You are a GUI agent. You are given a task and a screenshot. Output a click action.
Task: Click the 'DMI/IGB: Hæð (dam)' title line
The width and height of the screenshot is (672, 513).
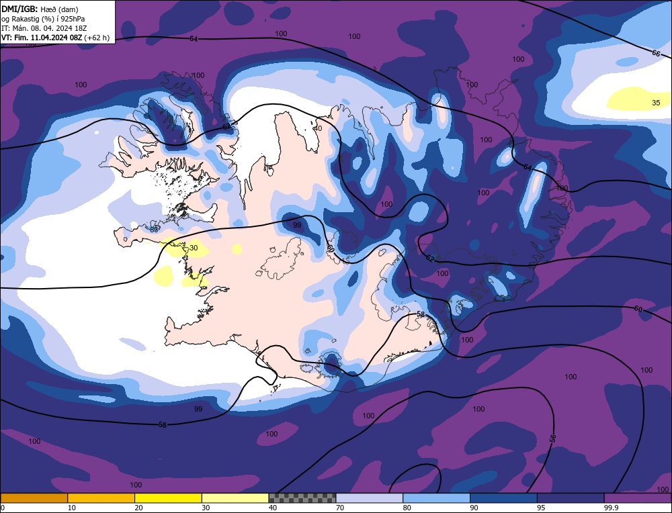[40, 9]
